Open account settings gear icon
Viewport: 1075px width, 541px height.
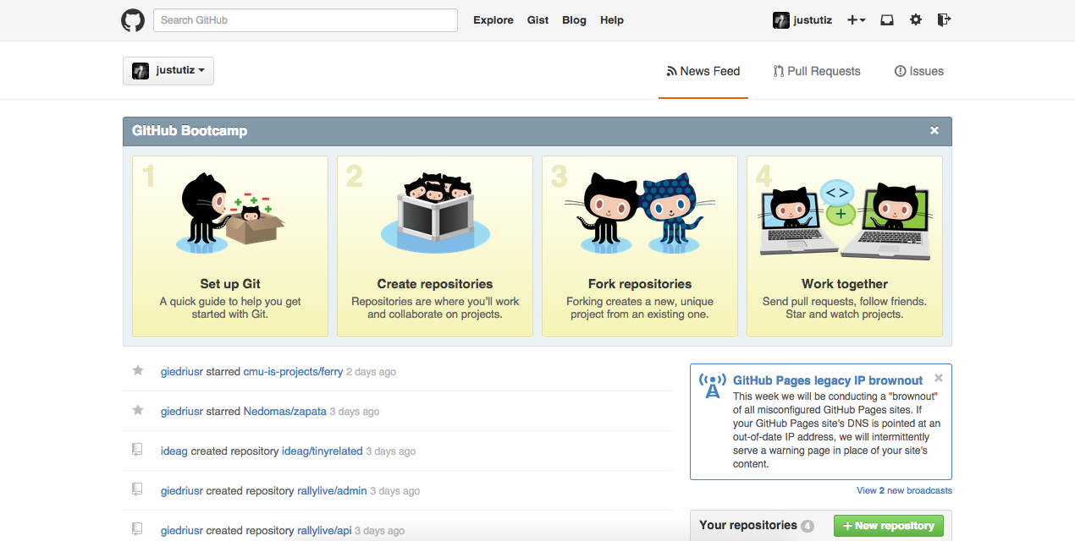coord(916,20)
